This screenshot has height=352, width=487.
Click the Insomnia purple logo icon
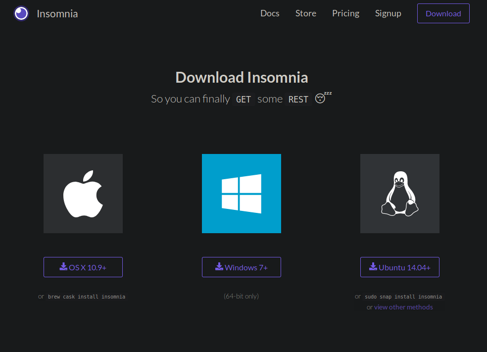point(21,14)
